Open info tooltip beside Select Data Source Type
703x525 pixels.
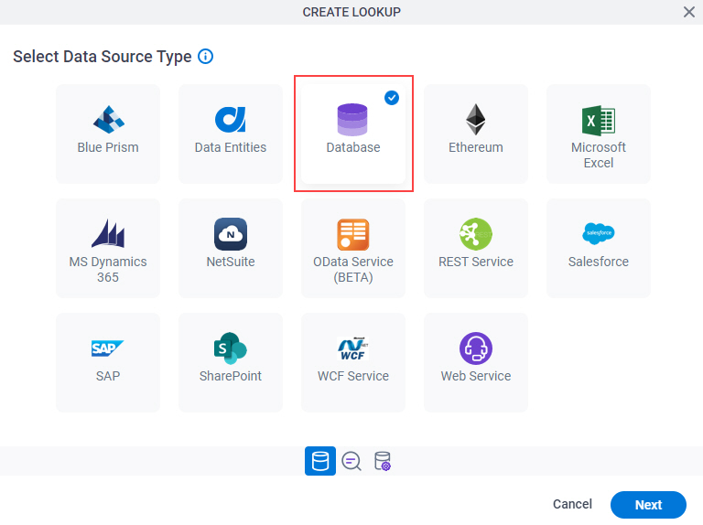tap(205, 57)
